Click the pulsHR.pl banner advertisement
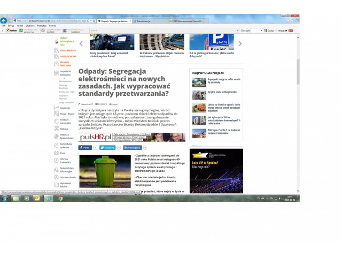 [131, 137]
